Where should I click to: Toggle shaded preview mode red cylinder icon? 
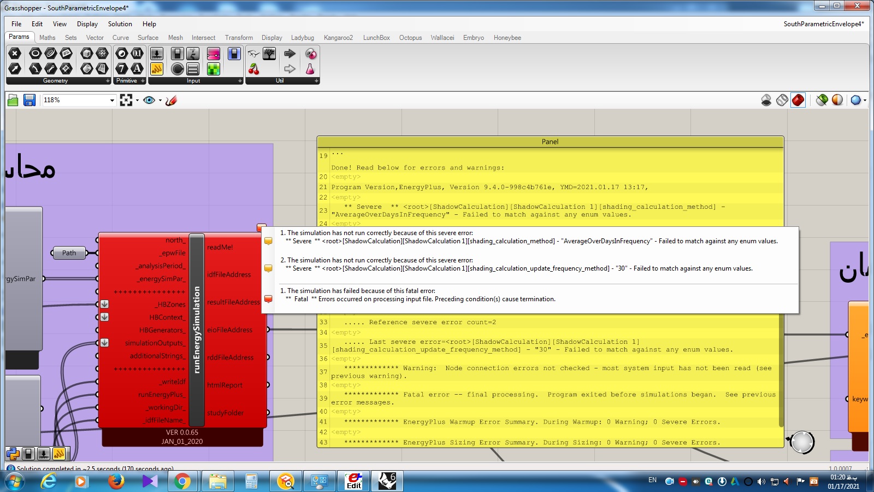[x=798, y=100]
